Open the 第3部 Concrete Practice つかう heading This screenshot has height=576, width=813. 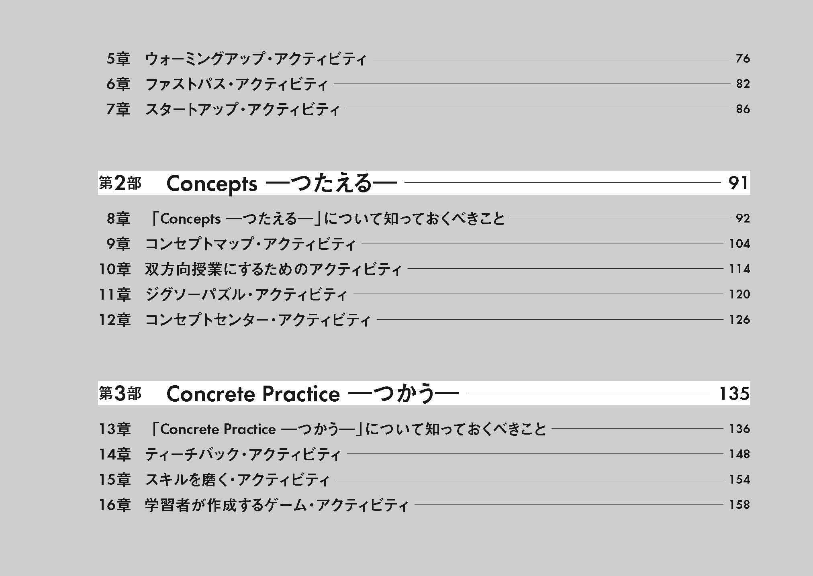312,394
